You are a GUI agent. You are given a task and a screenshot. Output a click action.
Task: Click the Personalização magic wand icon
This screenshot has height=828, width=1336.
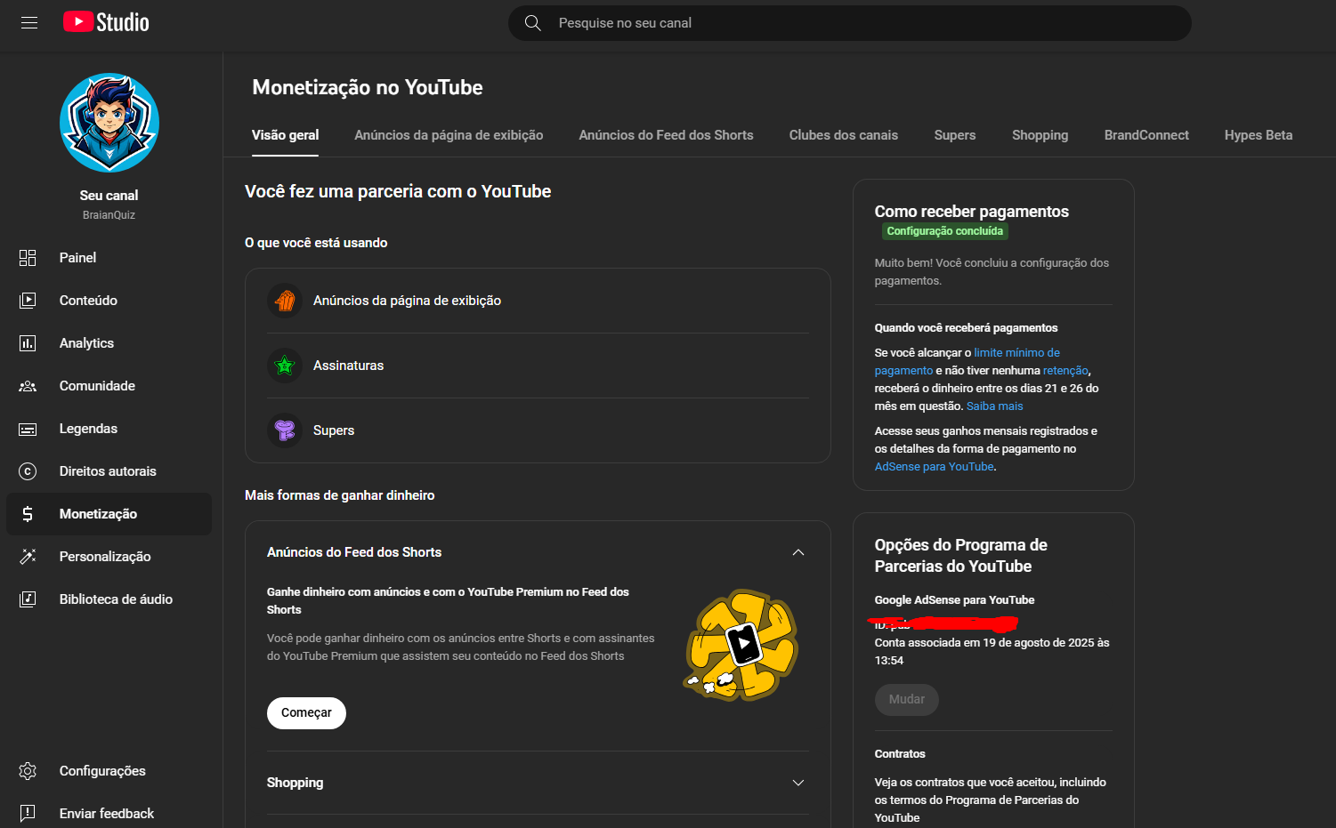pyautogui.click(x=28, y=557)
